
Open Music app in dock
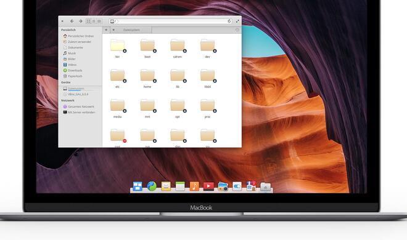pos(194,186)
